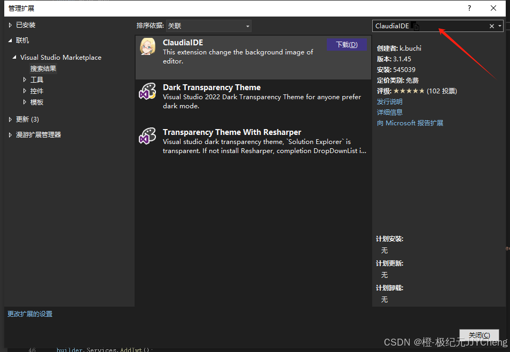Collapse the Visual Studio Marketplace node

pos(14,57)
